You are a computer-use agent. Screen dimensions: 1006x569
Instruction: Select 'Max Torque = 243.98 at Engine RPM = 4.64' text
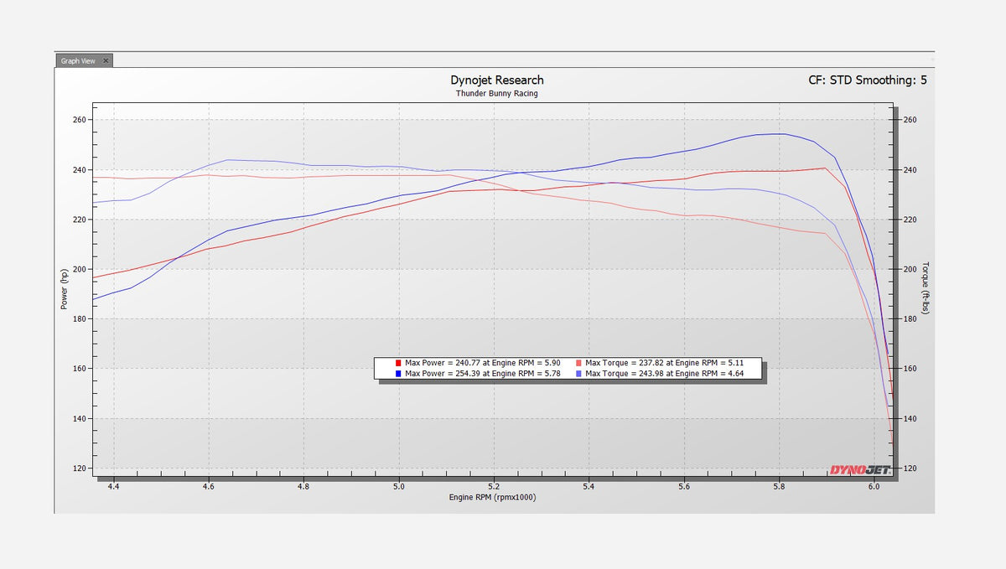(x=665, y=374)
